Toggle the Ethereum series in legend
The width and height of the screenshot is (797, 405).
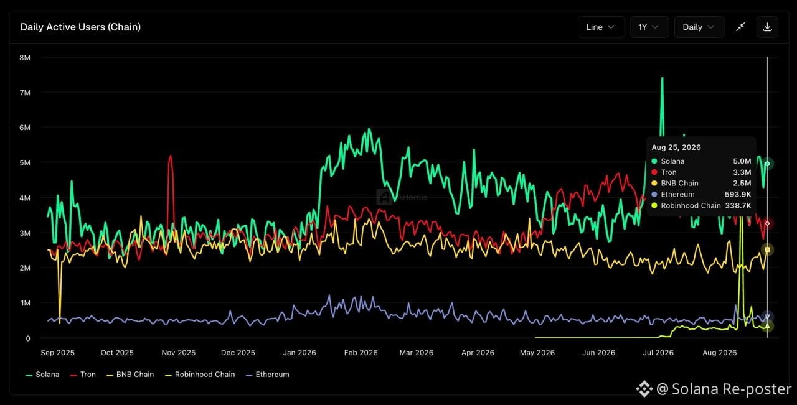click(268, 375)
